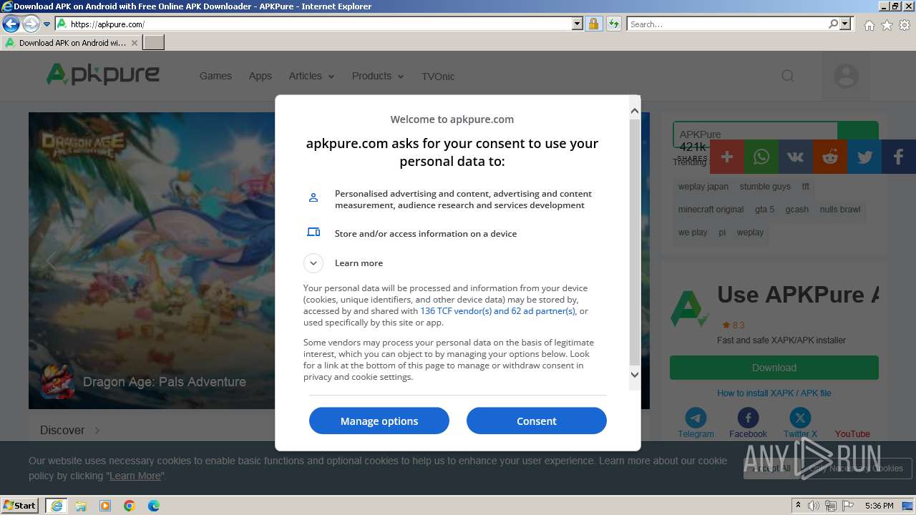Open 136 TCF vendor(s) and 62 ad partner(s) link

498,311
